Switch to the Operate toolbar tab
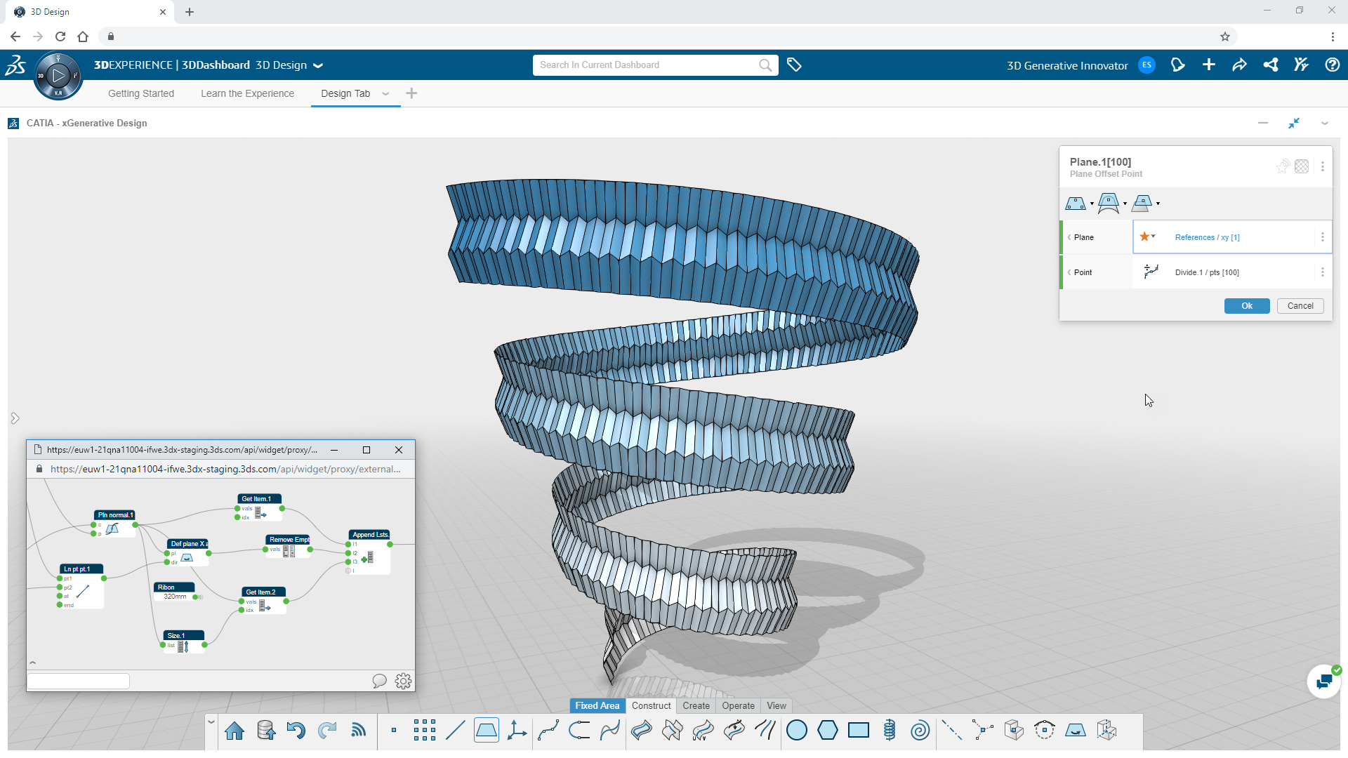 739,706
